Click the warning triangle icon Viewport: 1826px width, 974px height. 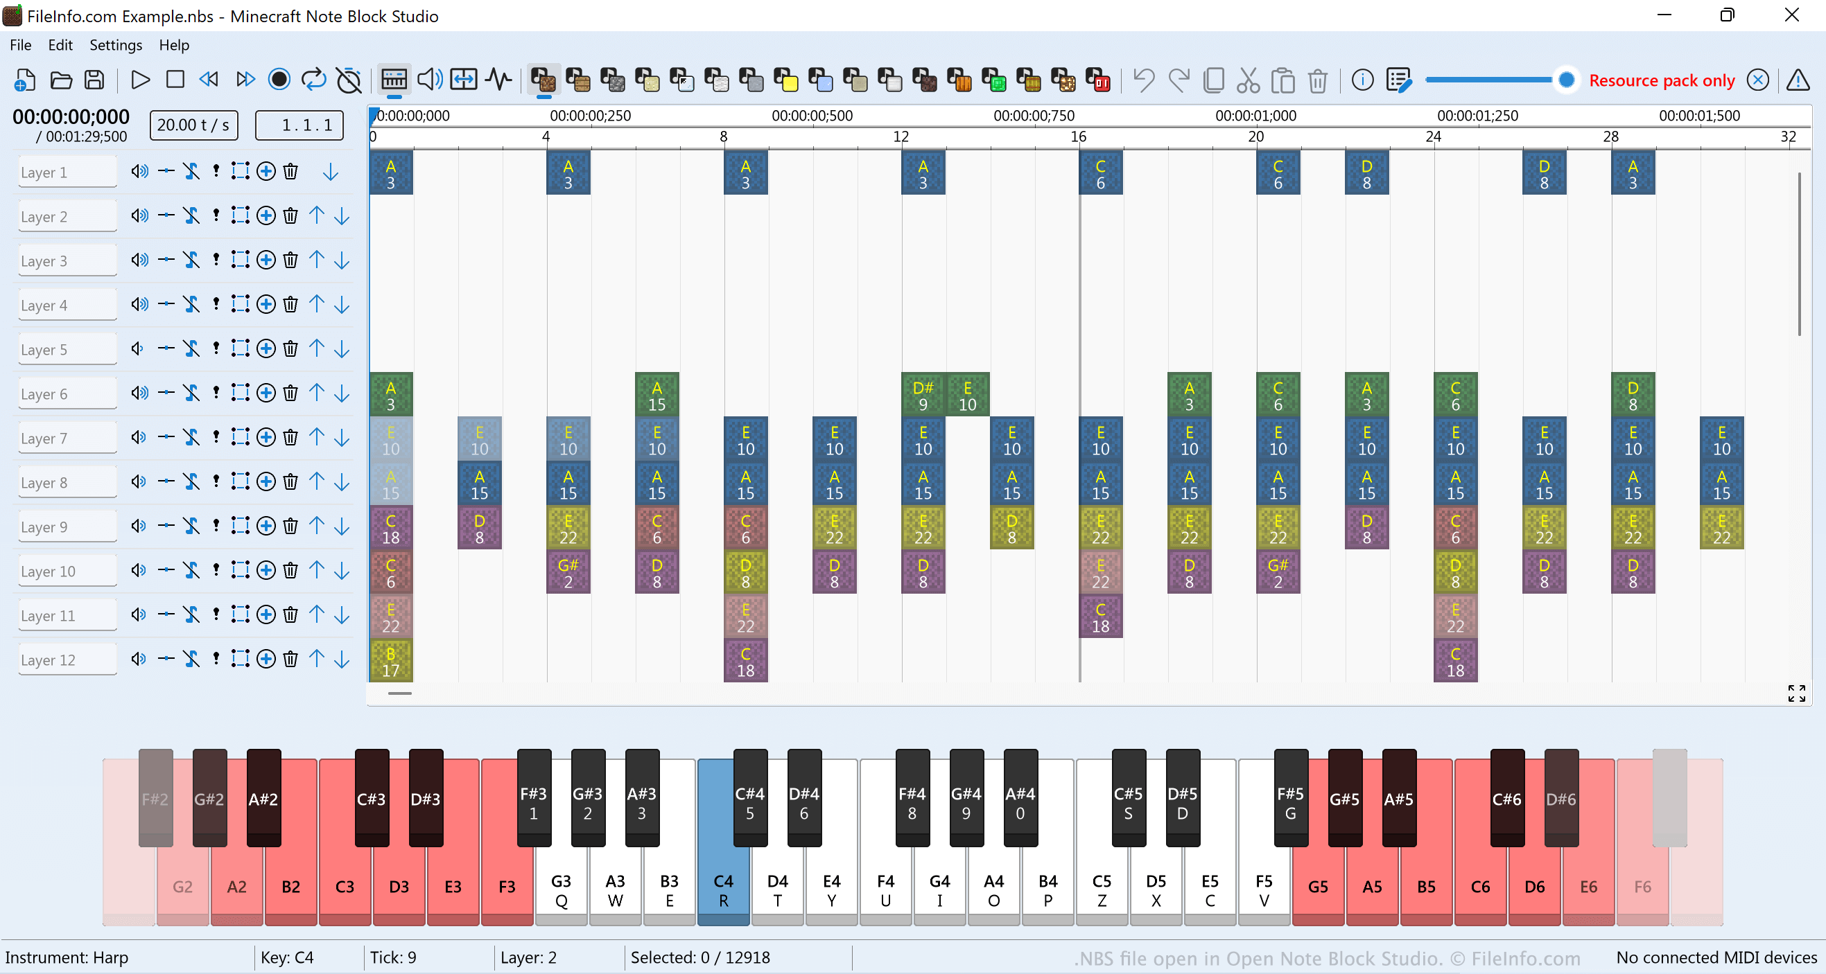point(1798,80)
